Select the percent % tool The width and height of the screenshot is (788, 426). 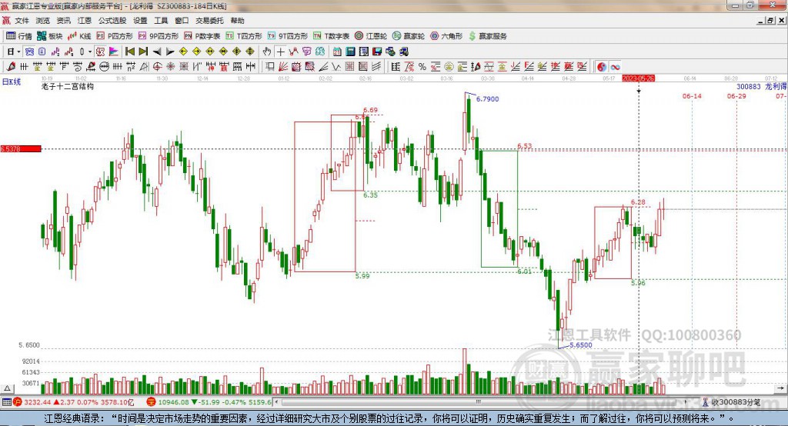tap(422, 67)
